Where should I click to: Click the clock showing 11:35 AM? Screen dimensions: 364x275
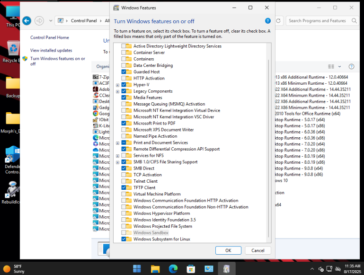[352, 269]
